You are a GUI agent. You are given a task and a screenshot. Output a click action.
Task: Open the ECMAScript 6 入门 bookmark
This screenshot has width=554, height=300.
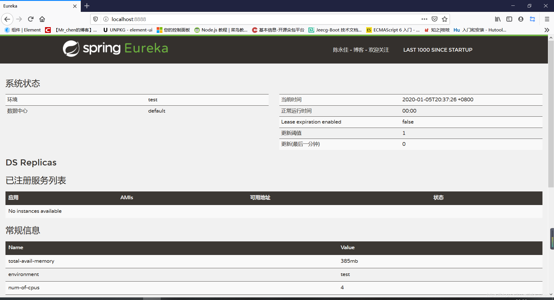click(393, 30)
